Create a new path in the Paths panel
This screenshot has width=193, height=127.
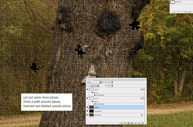[190, 12]
